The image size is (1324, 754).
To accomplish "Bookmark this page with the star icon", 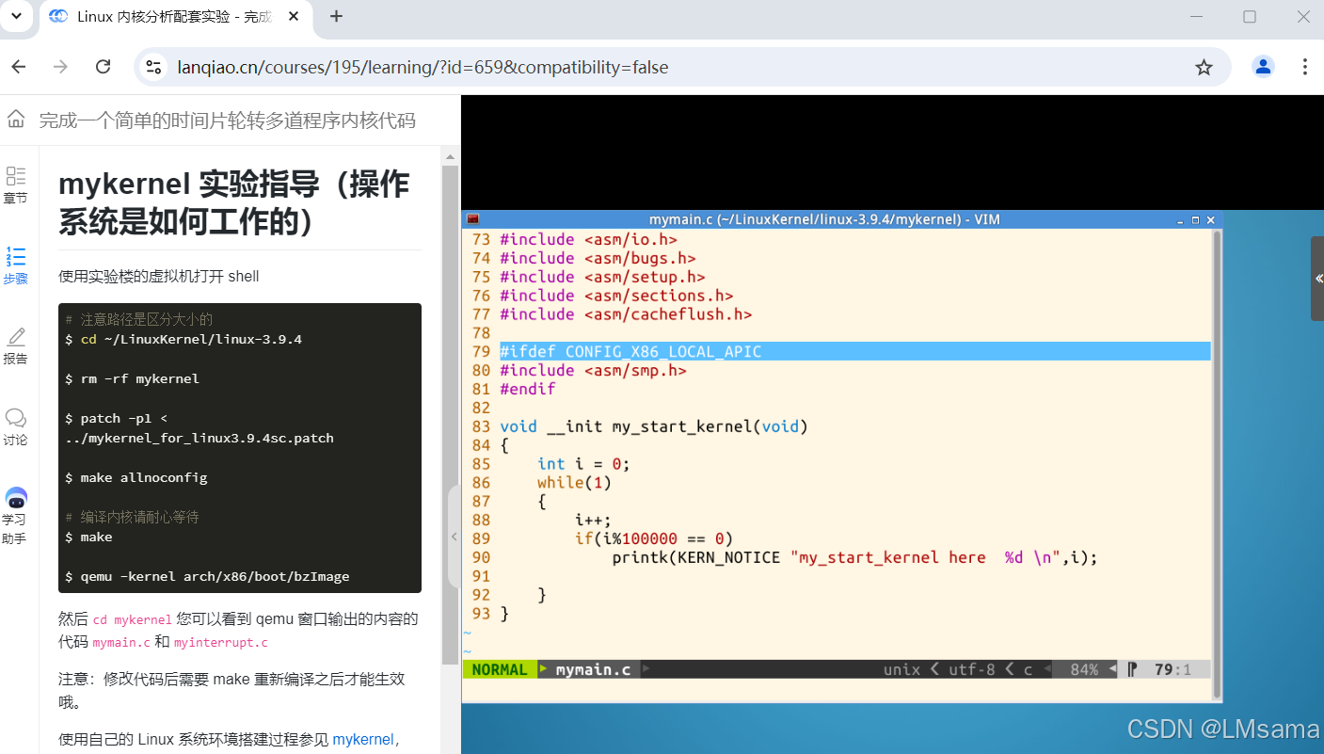I will coord(1204,67).
